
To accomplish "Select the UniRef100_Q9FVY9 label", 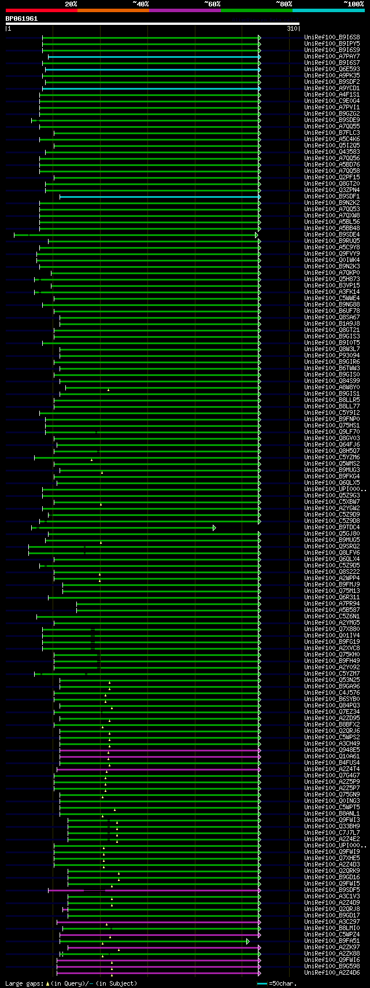I will pos(332,254).
